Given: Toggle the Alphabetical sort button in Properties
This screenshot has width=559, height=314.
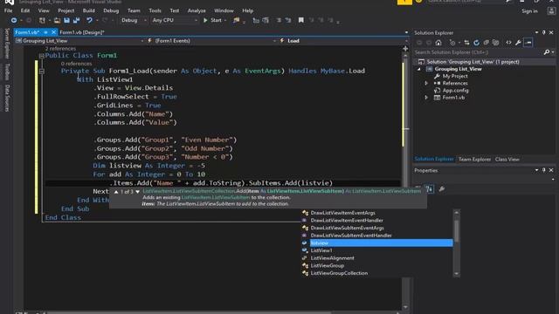Looking at the screenshot, I should [430, 189].
